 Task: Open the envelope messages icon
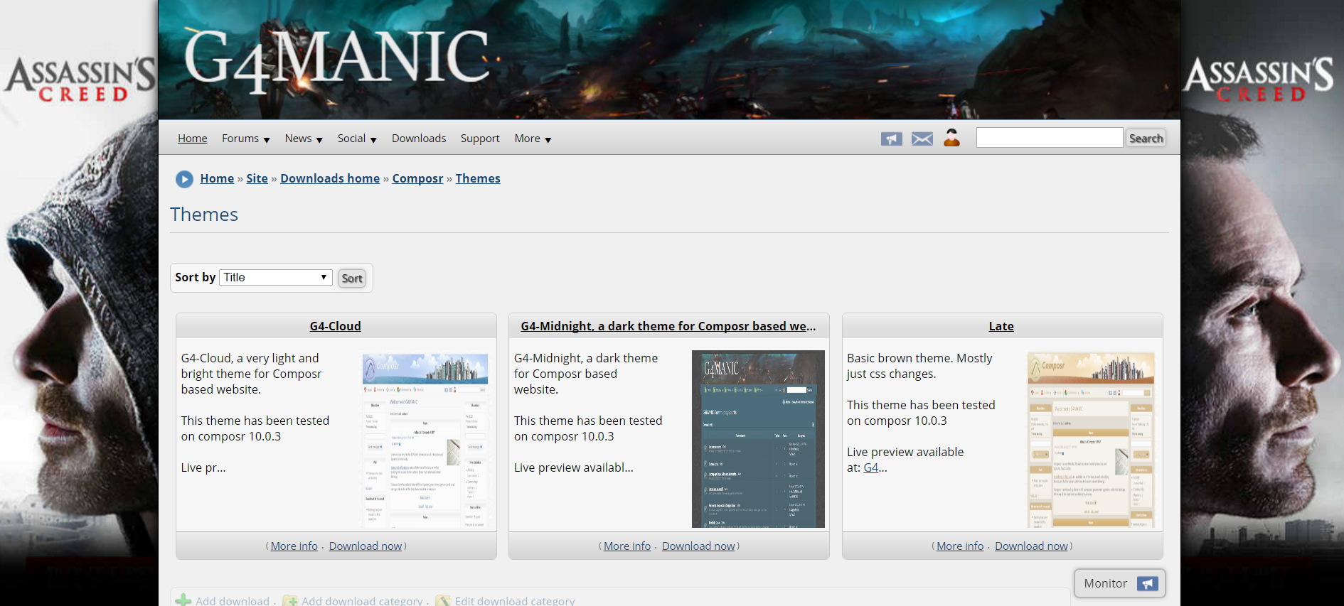tap(922, 139)
